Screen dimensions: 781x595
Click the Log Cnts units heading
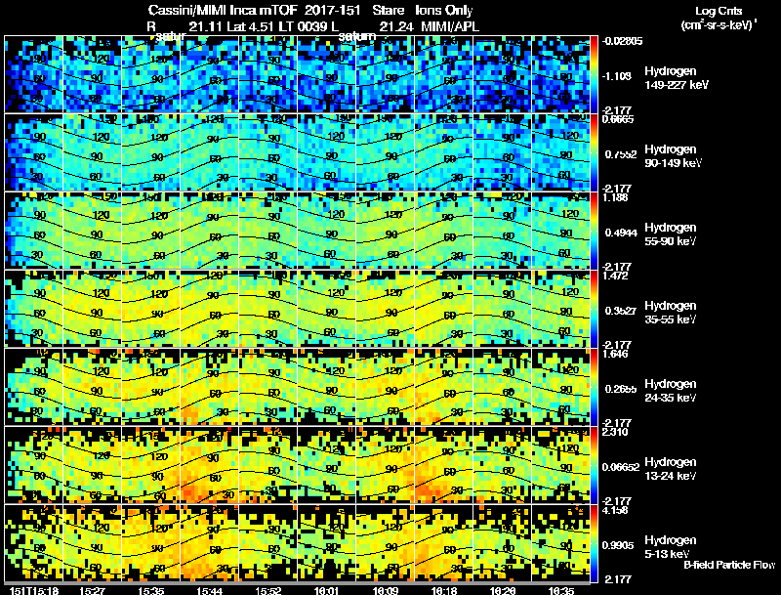(x=719, y=18)
